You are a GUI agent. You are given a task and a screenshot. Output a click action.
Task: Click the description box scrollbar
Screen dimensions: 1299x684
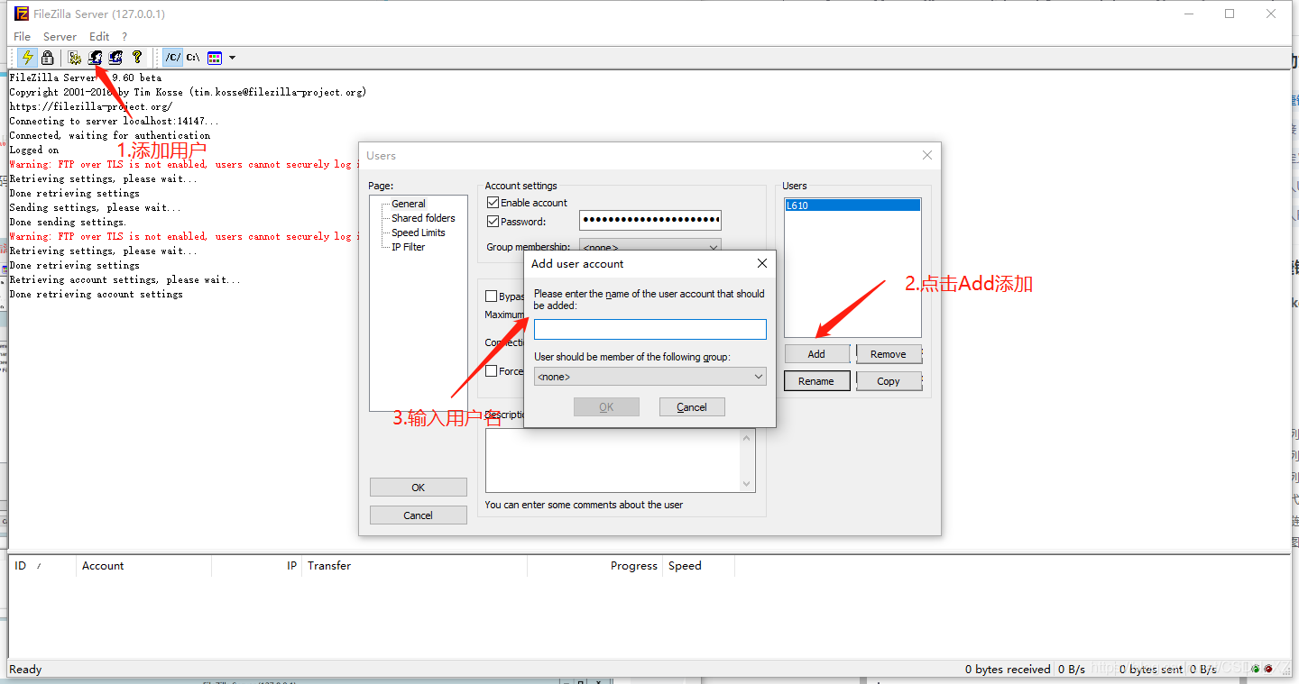pos(747,461)
